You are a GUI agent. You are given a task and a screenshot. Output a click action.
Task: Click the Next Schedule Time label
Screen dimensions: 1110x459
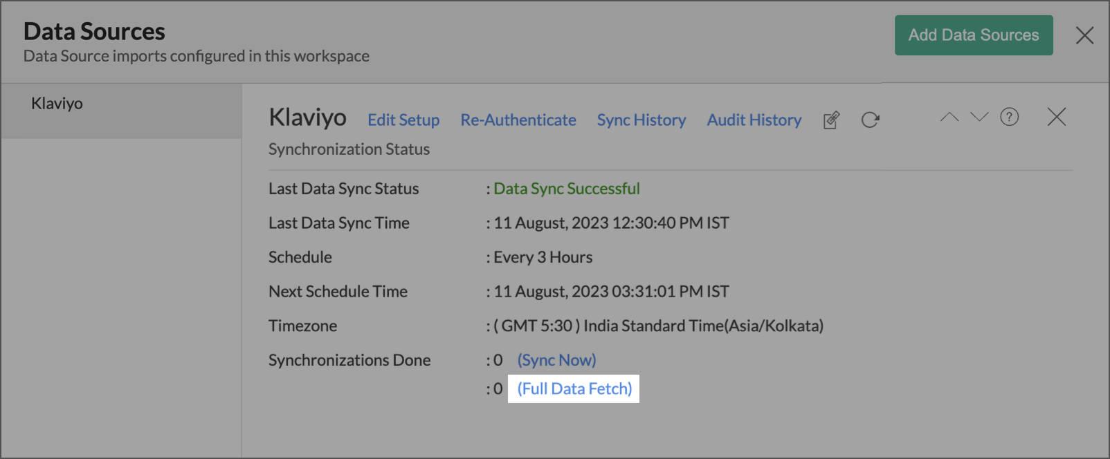click(x=338, y=292)
